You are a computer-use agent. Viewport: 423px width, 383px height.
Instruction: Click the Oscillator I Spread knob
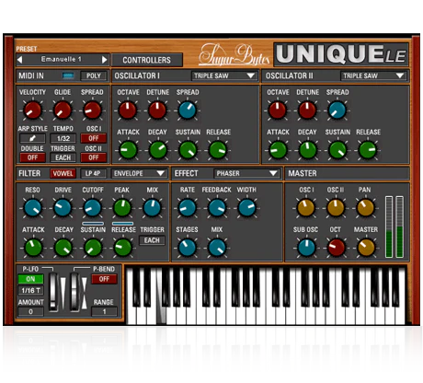tap(188, 110)
